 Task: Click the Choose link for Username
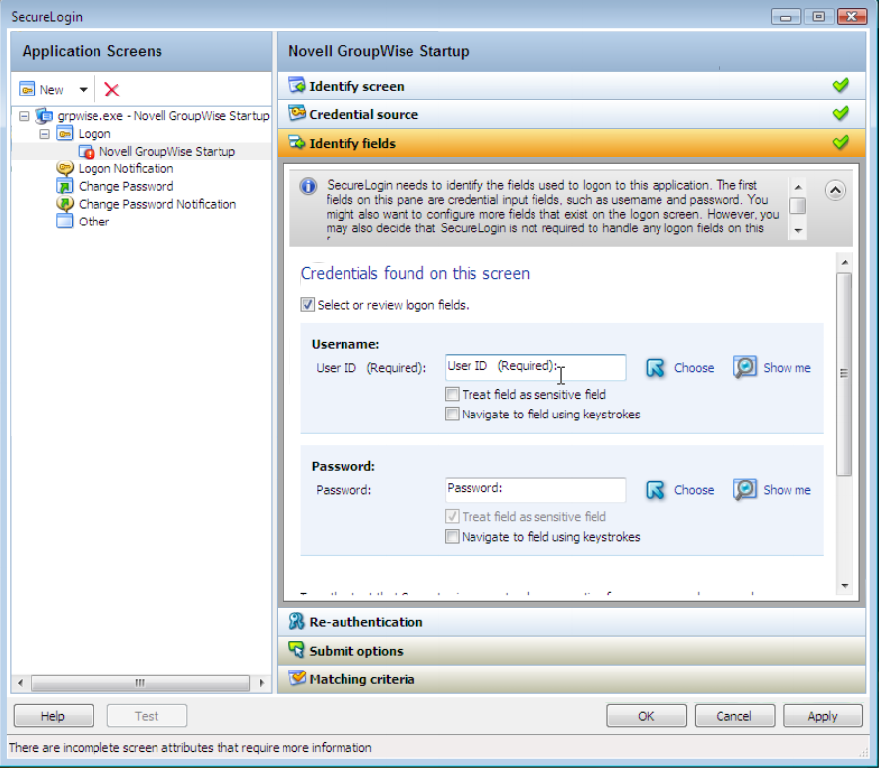coord(694,368)
